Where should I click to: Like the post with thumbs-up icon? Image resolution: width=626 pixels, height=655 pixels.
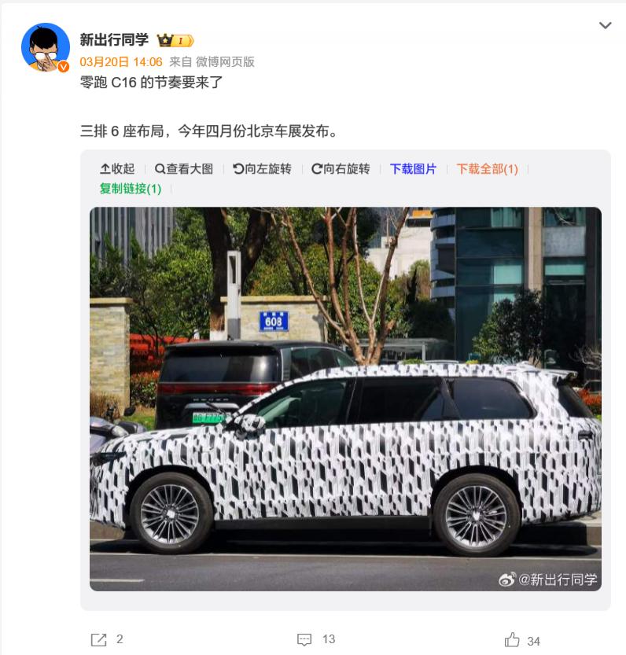[512, 639]
